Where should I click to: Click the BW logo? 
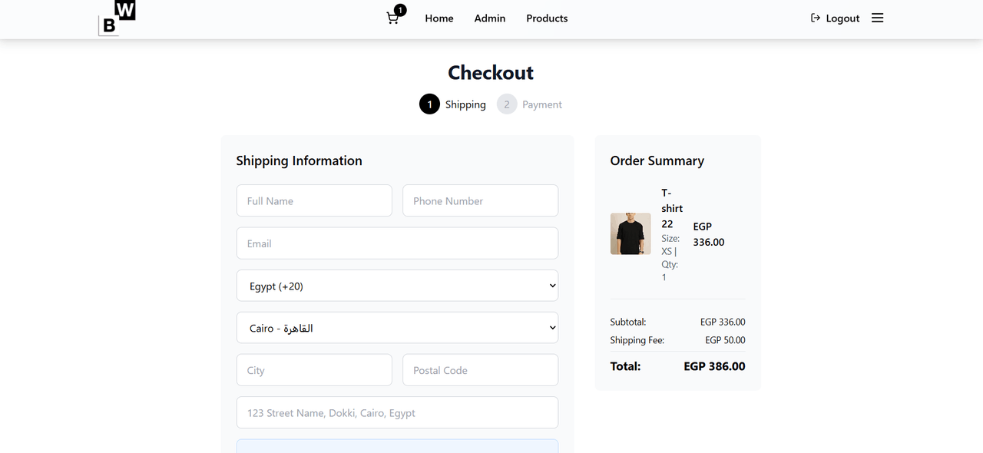117,18
